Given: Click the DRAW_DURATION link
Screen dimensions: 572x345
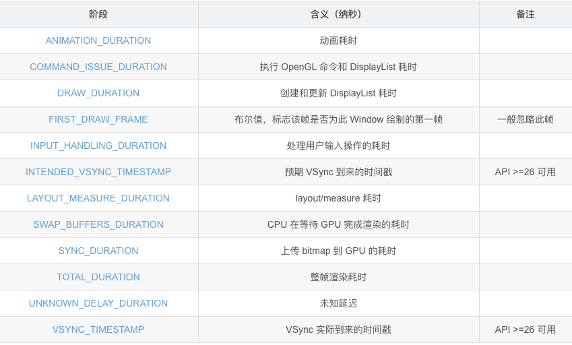Looking at the screenshot, I should pos(98,93).
